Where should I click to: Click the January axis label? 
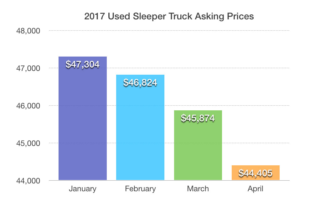83,189
